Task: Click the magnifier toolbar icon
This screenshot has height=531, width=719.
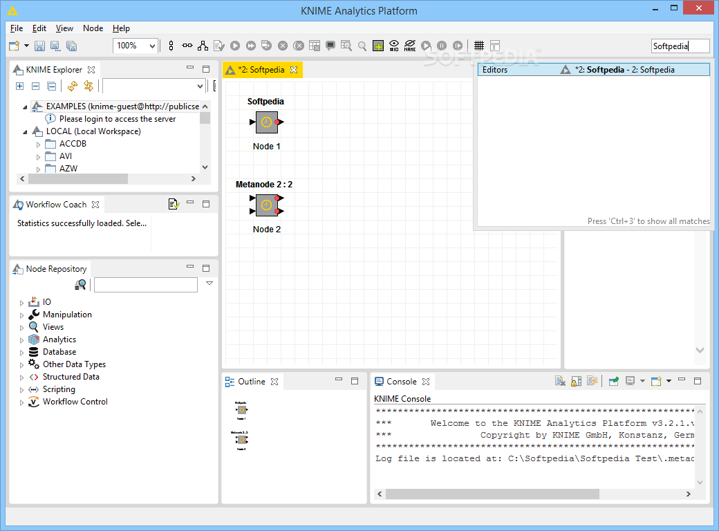Action: [362, 46]
